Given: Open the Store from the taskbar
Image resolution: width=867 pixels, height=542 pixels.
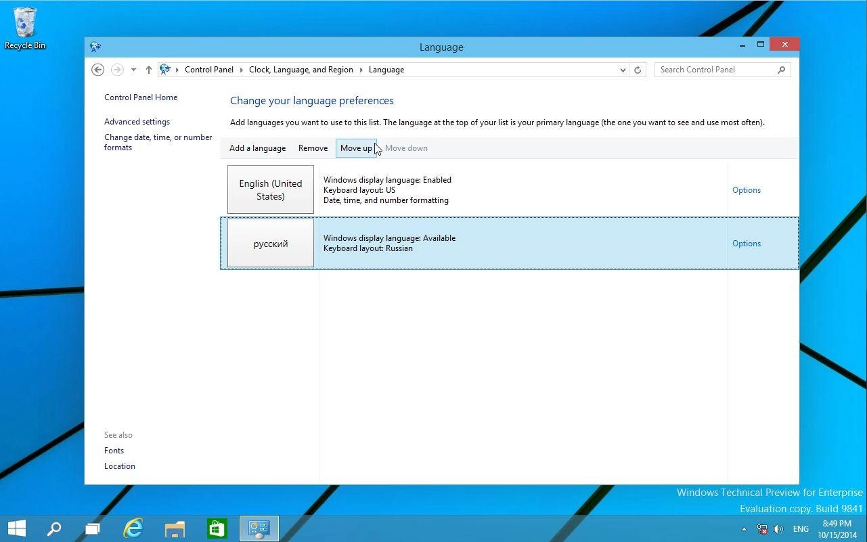Looking at the screenshot, I should coord(217,528).
